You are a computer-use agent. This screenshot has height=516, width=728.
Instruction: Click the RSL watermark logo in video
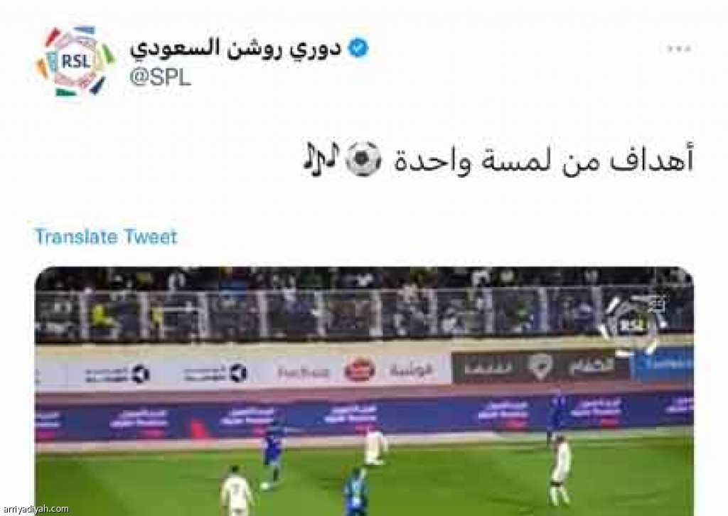point(633,324)
